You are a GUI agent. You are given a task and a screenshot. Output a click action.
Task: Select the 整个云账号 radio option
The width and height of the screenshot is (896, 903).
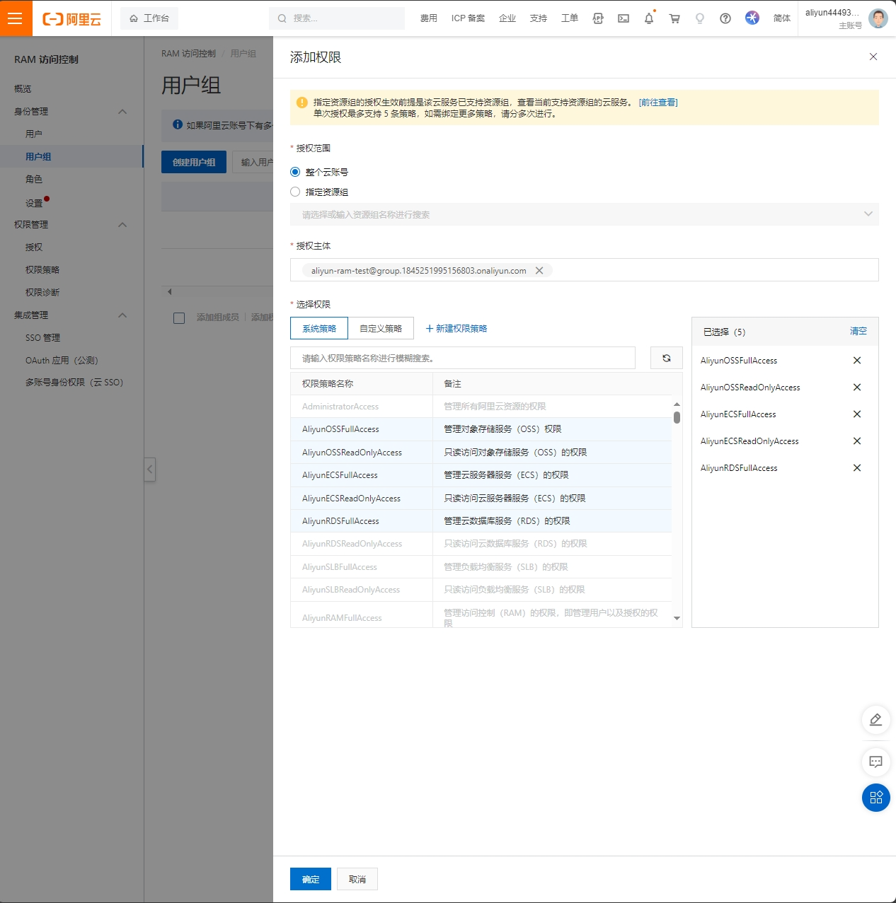296,172
